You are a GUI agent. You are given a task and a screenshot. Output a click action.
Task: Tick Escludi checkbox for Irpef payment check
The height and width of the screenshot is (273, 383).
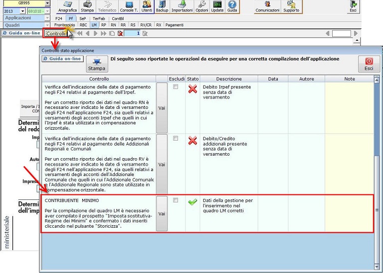pyautogui.click(x=176, y=87)
